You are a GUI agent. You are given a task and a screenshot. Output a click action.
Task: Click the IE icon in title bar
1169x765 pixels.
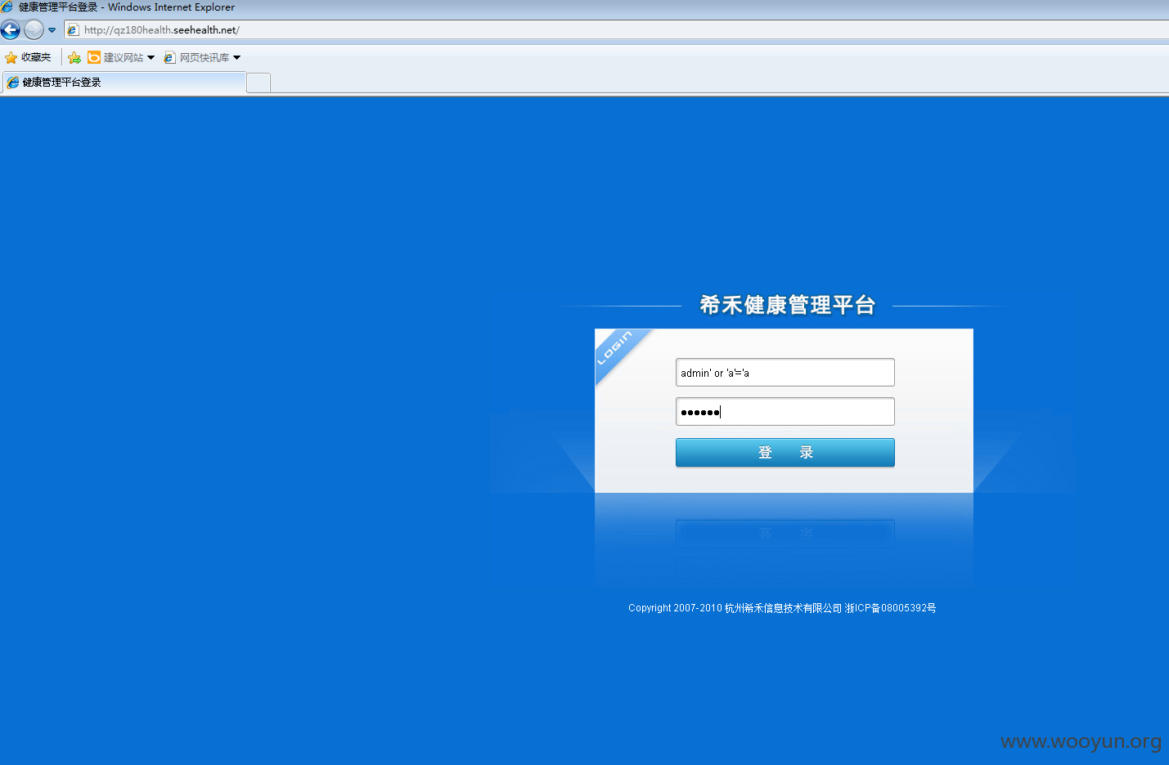tap(7, 7)
